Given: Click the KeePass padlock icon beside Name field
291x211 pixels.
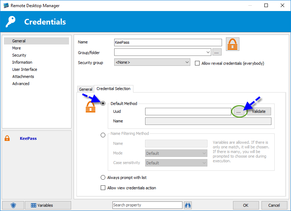Looking at the screenshot, I should pos(233,44).
